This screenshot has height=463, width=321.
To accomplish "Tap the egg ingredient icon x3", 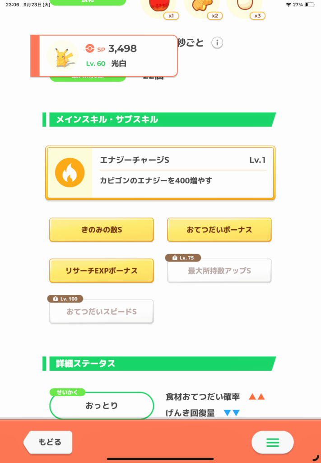I will (245, 7).
